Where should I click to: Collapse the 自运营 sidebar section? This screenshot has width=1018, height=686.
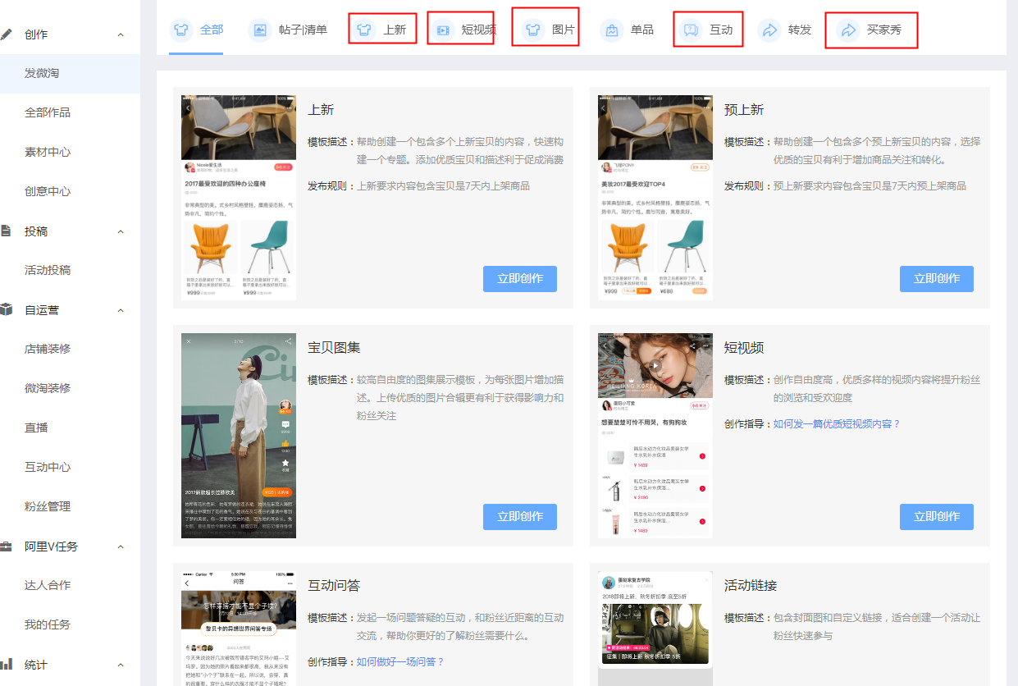pos(121,310)
